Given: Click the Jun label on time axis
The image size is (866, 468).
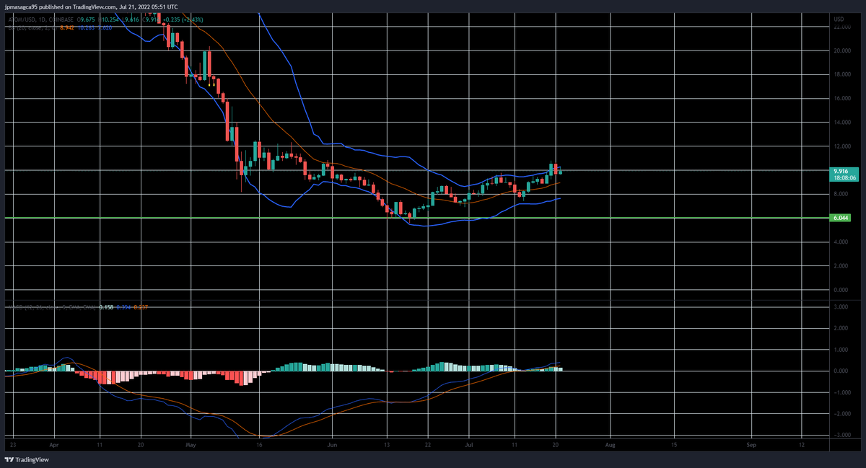Looking at the screenshot, I should [331, 446].
